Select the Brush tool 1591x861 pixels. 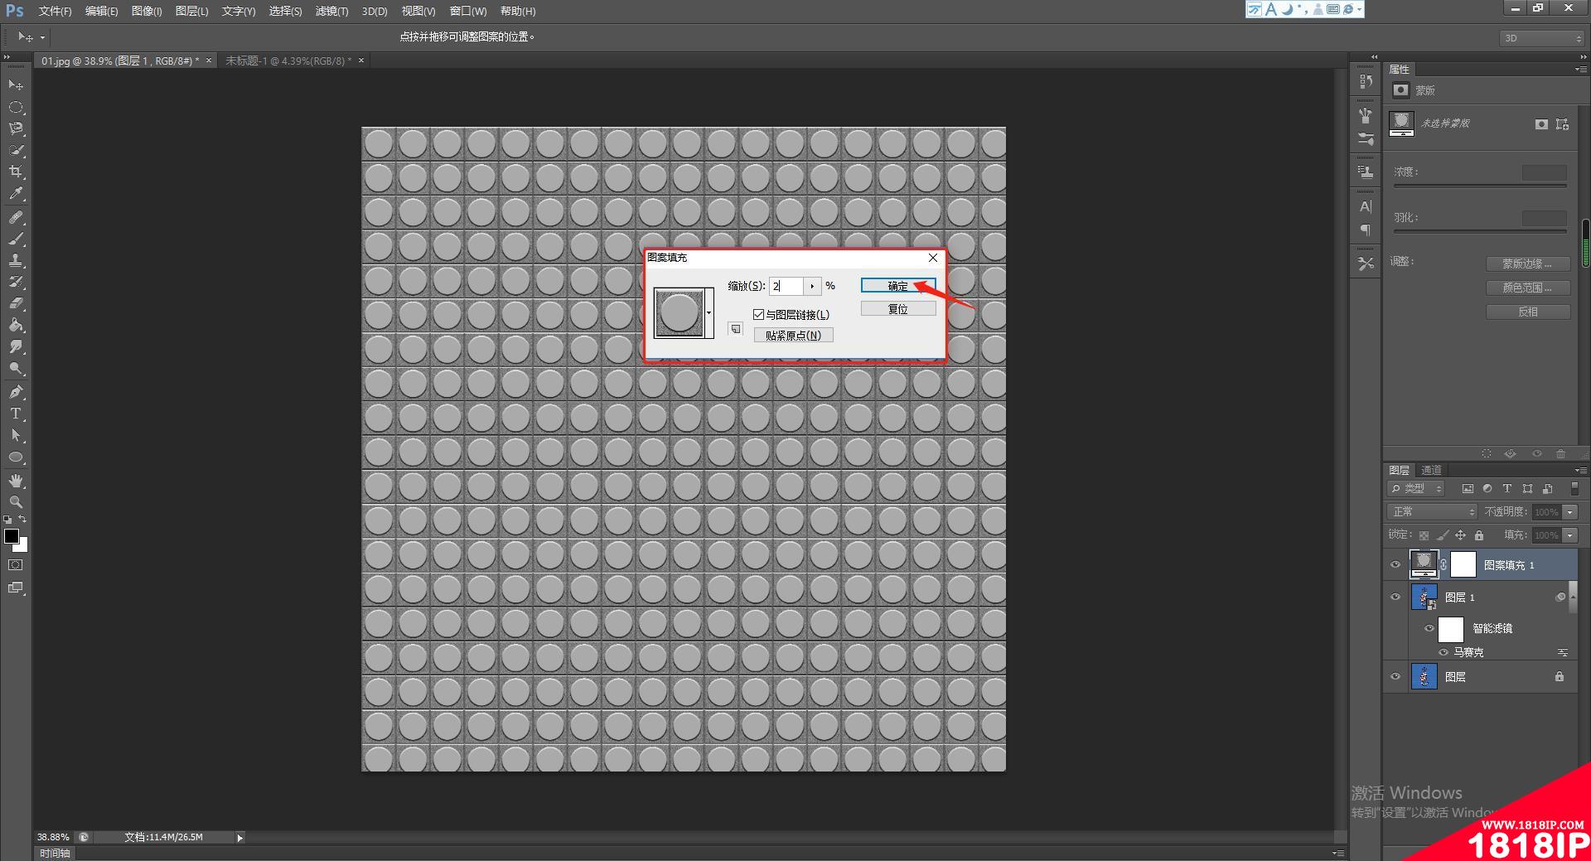[16, 239]
